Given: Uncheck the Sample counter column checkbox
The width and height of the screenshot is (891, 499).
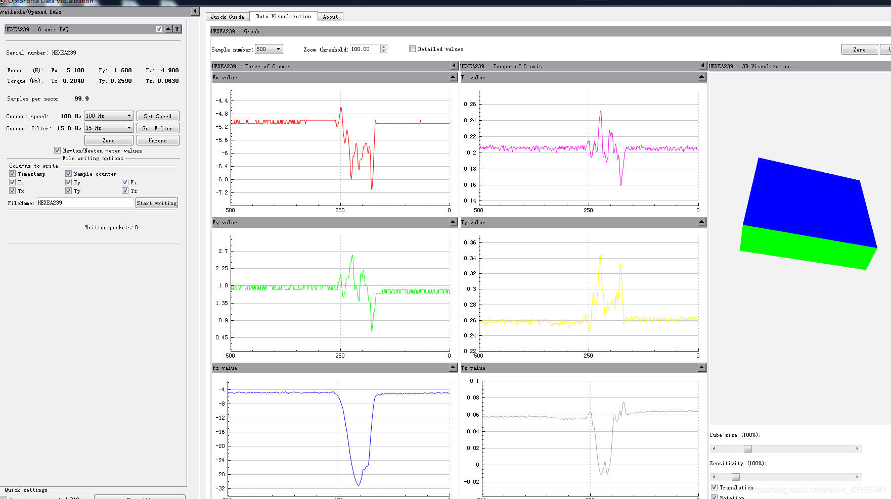Looking at the screenshot, I should coord(69,174).
